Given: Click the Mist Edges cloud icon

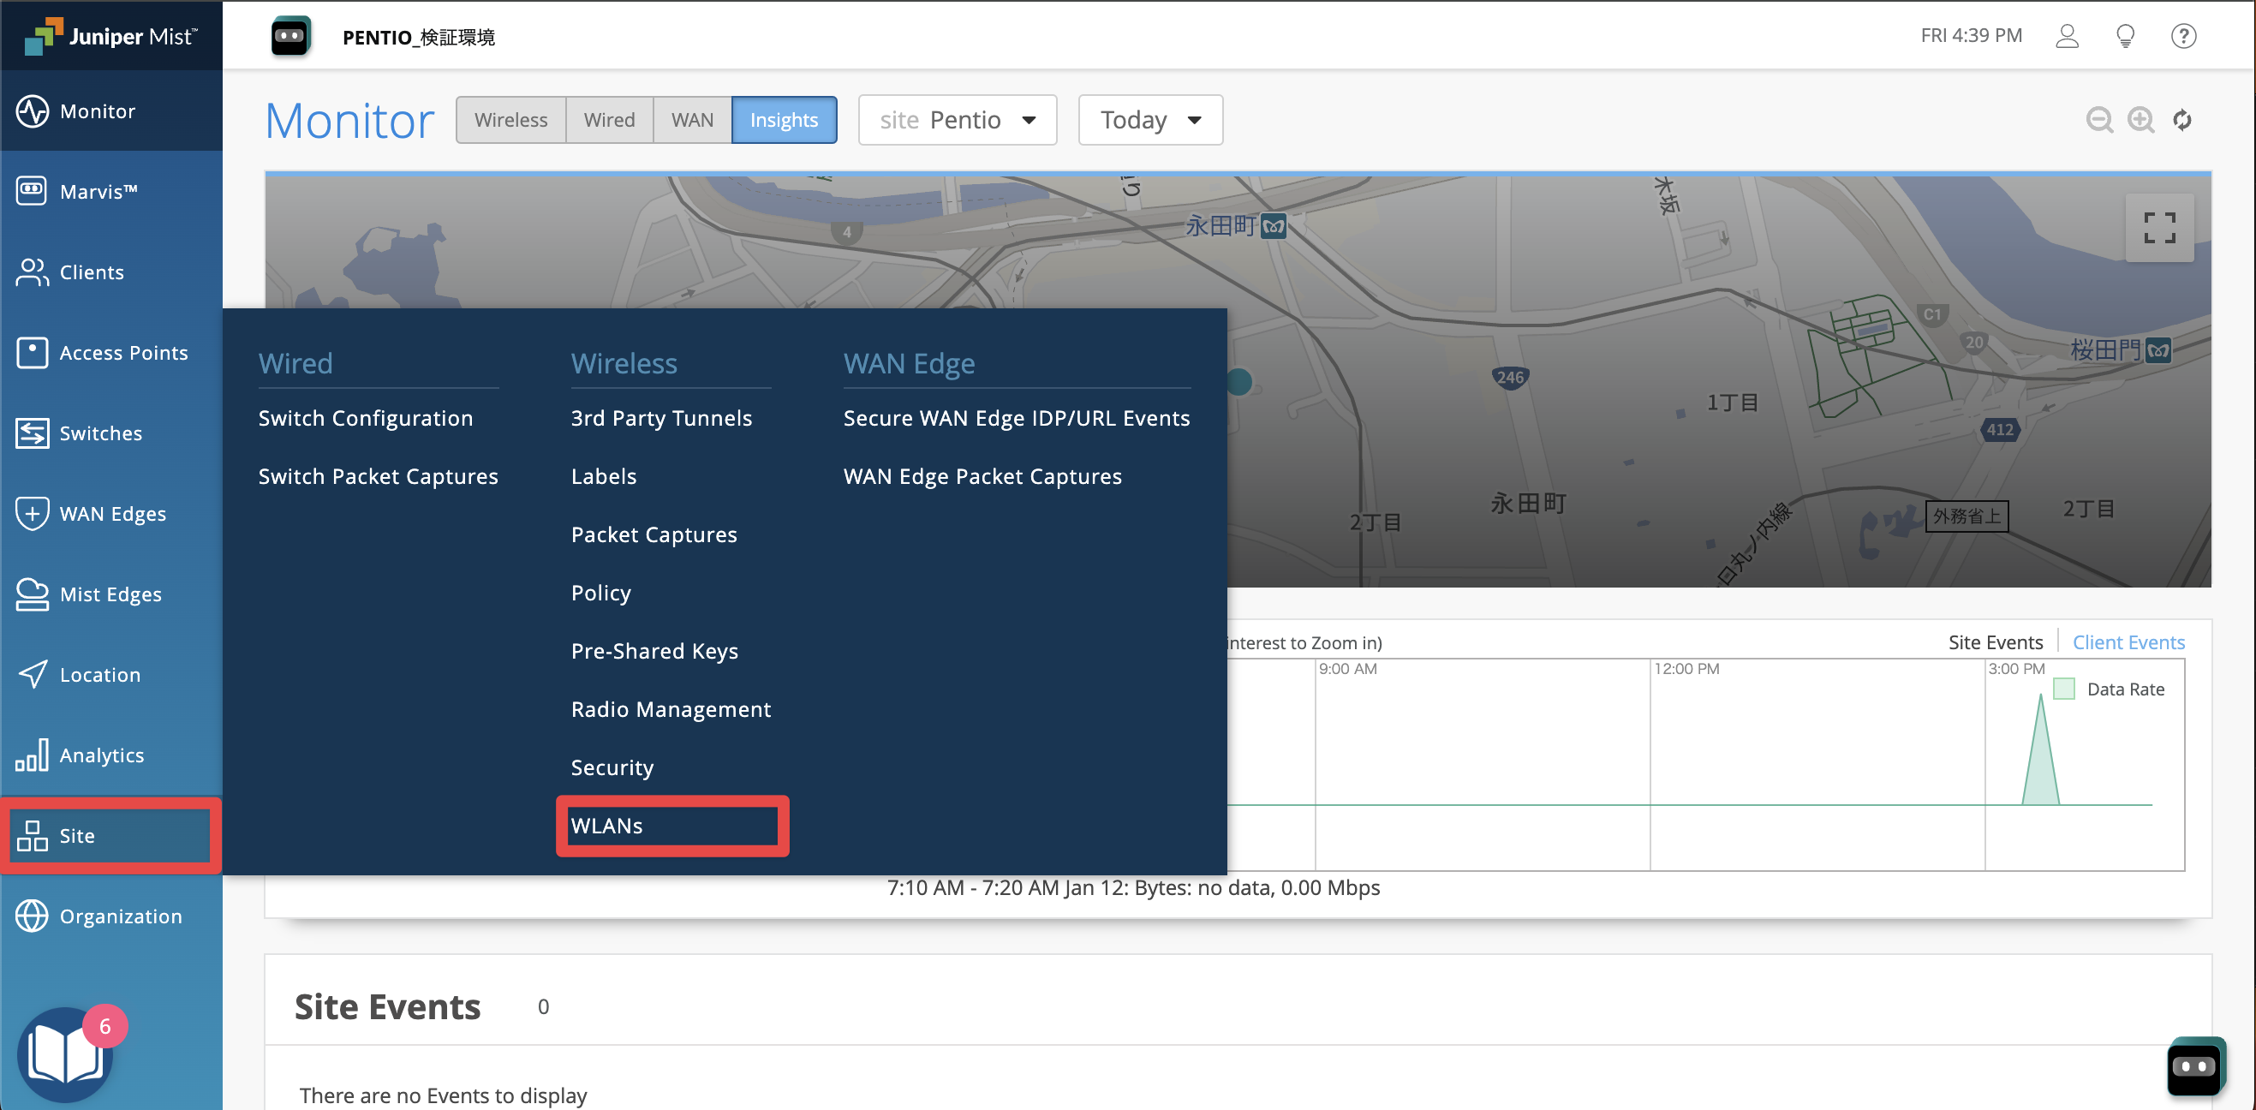Looking at the screenshot, I should tap(33, 594).
